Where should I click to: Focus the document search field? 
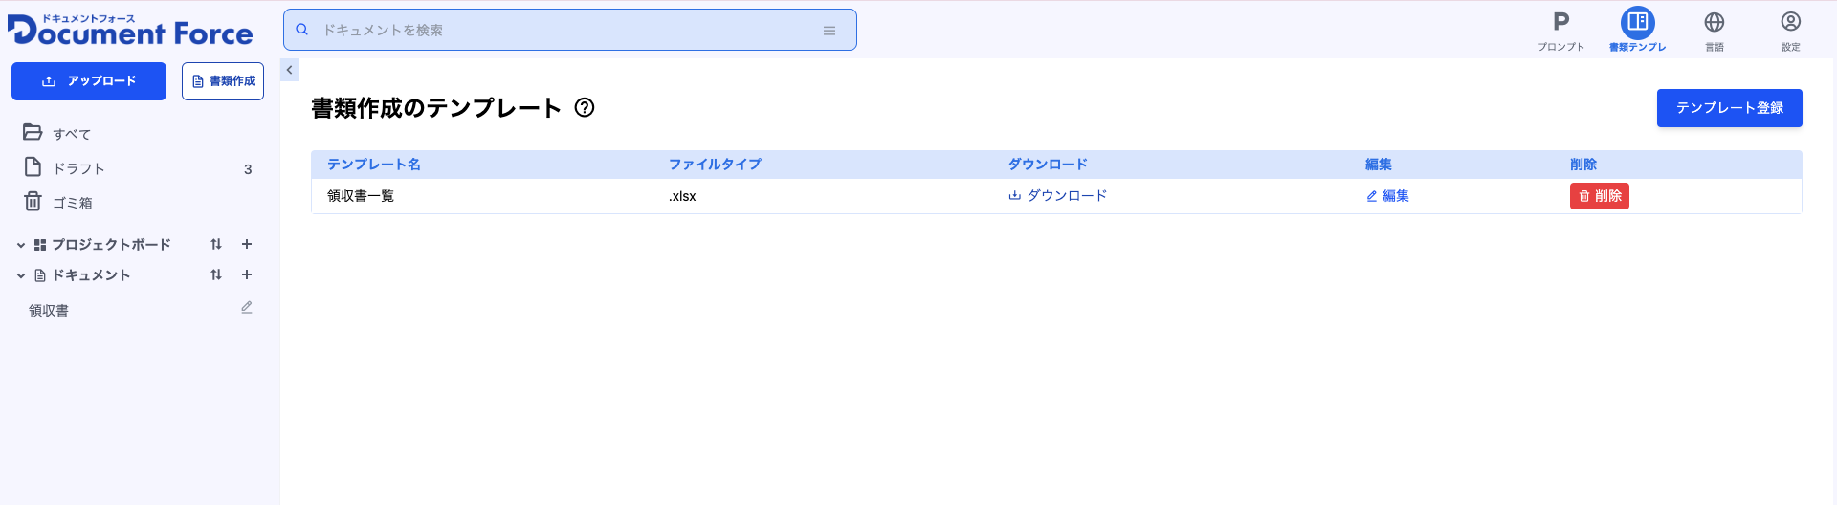[564, 31]
